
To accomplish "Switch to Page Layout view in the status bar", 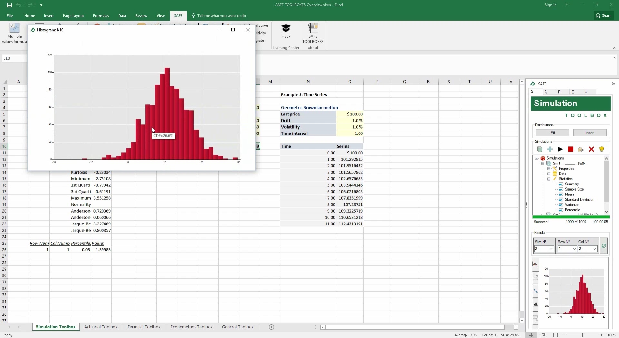I will [543, 335].
